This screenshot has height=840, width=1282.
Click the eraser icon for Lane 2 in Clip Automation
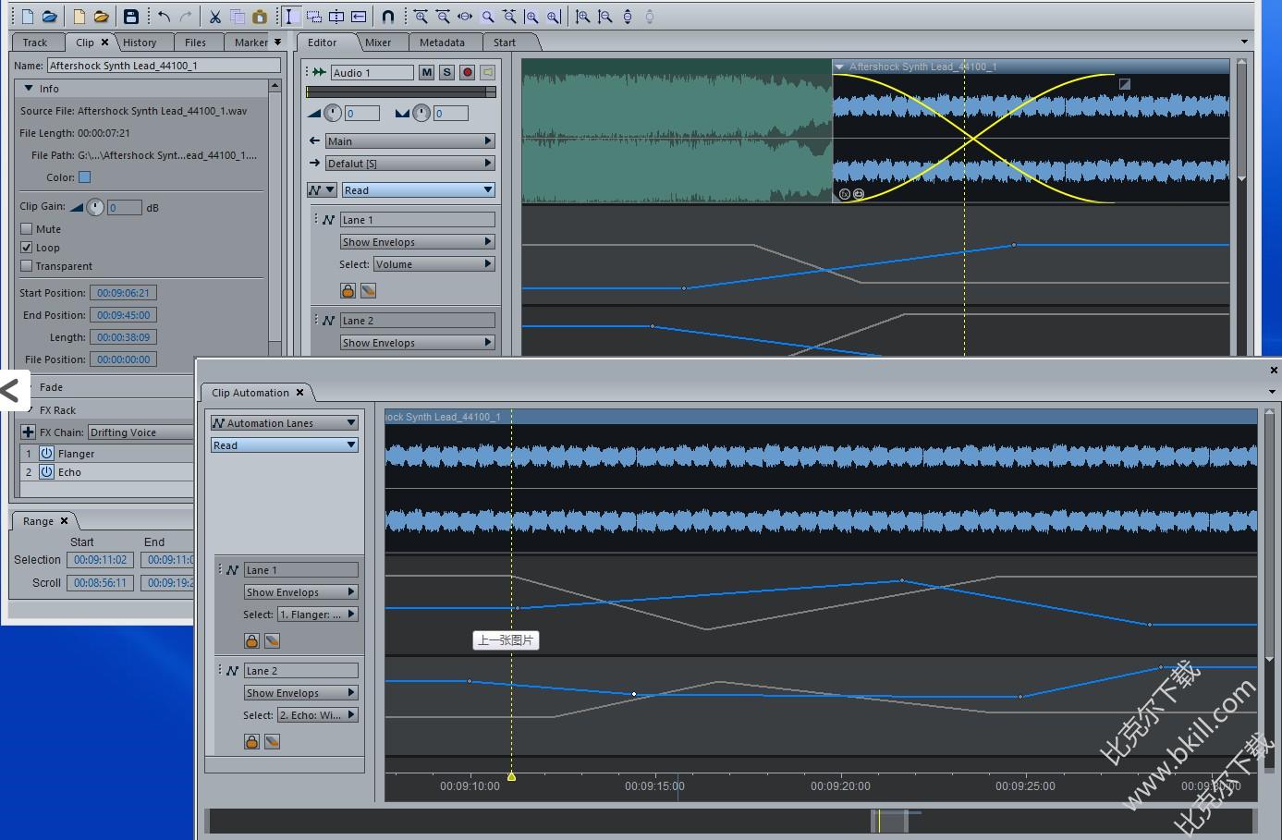click(272, 741)
